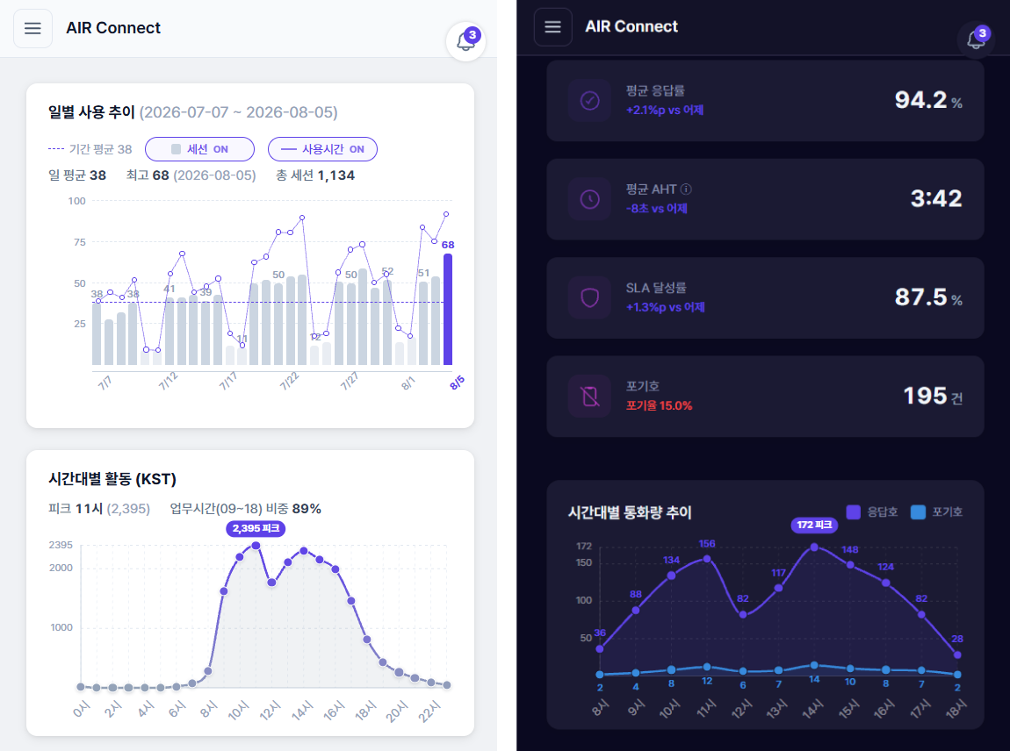Open the hamburger menu in dark panel
This screenshot has width=1010, height=751.
coord(552,27)
